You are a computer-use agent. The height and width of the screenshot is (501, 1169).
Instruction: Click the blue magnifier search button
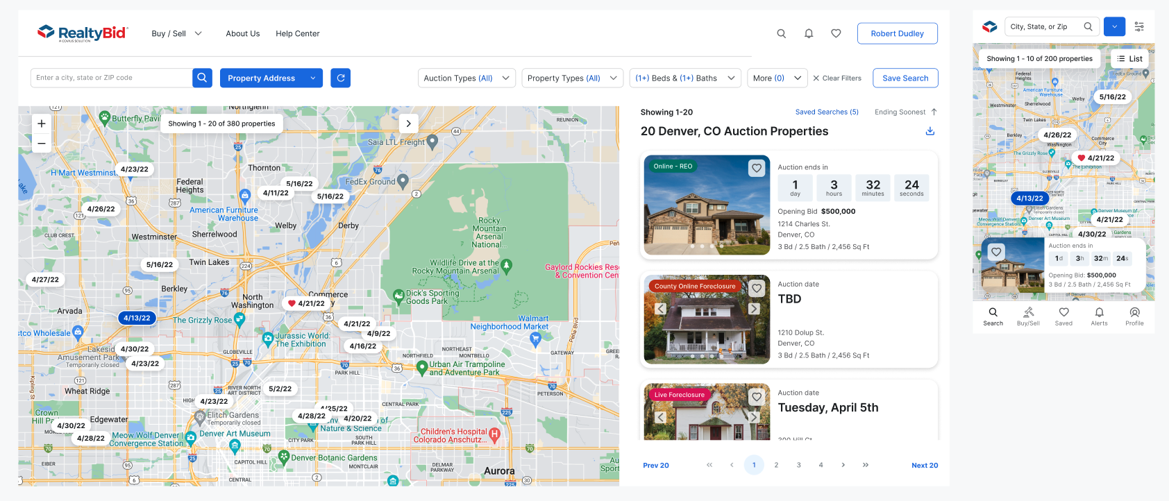[x=202, y=78]
